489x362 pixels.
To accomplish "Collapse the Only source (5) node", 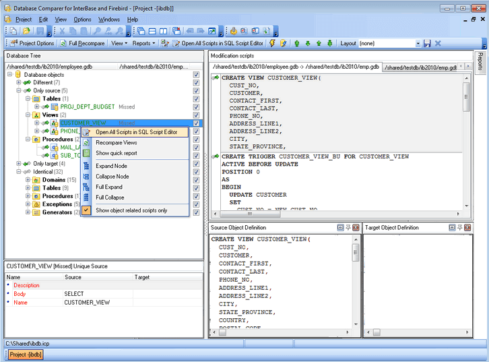I will 19,90.
